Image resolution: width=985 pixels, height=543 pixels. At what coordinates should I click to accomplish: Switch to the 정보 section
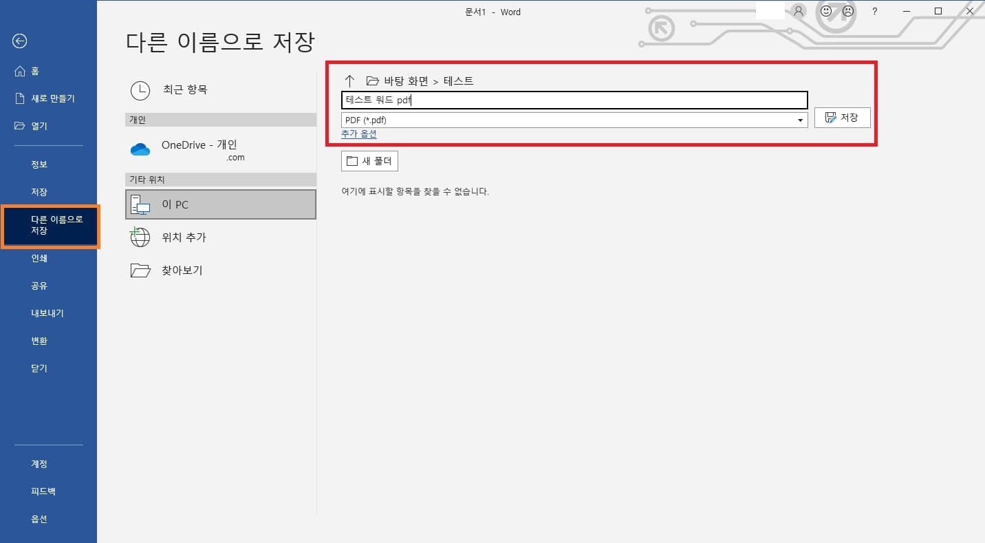39,164
